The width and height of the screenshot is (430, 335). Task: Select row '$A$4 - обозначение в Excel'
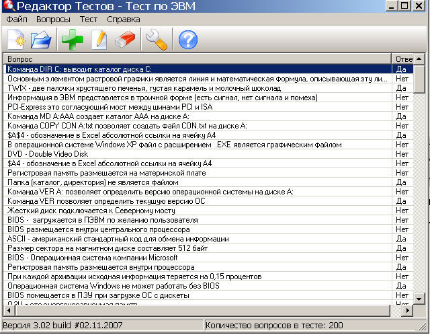pyautogui.click(x=208, y=135)
